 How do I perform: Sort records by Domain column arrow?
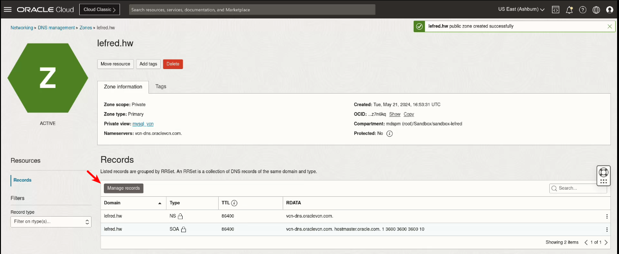[x=159, y=203]
